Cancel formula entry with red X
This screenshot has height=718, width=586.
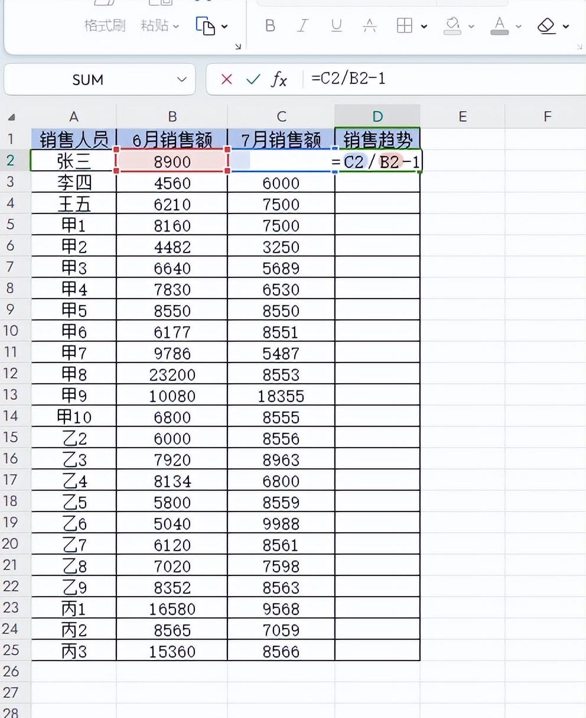tap(226, 79)
